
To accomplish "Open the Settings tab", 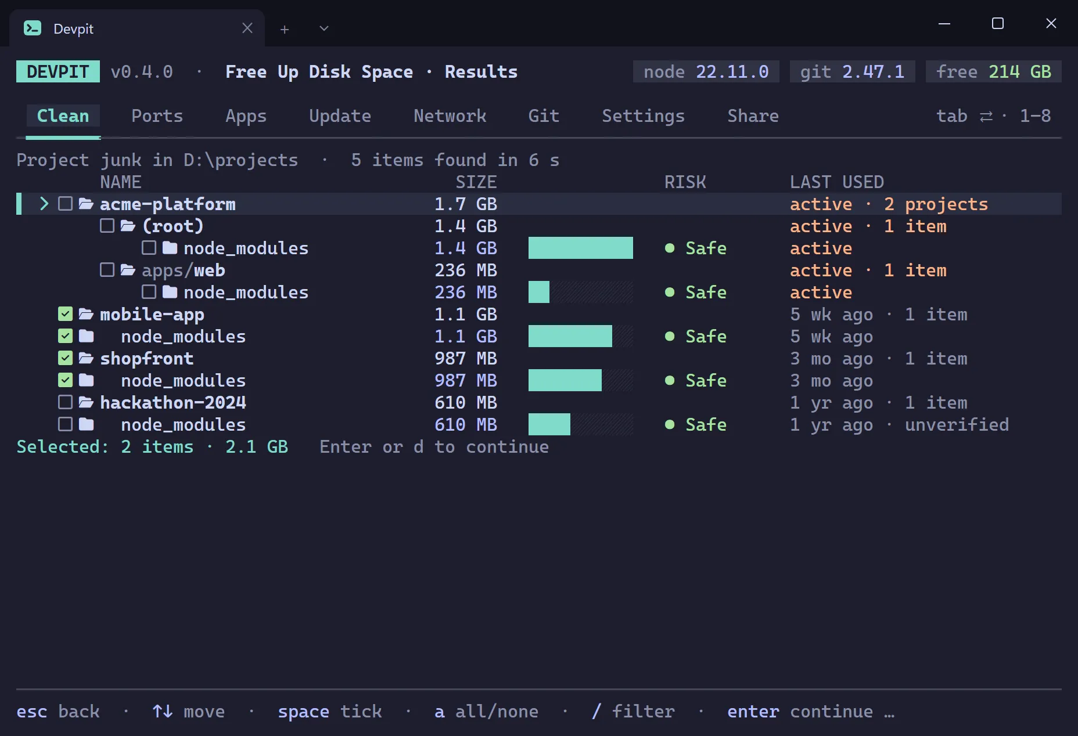I will (x=643, y=116).
